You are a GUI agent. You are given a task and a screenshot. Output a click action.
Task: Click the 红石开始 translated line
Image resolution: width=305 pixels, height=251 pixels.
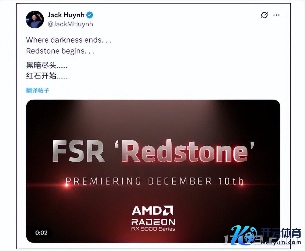click(47, 76)
